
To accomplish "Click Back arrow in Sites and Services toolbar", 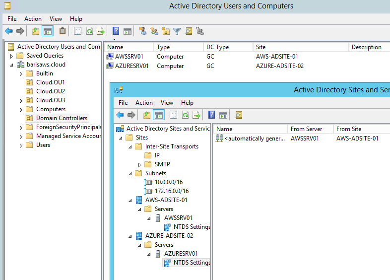I will [120, 115].
